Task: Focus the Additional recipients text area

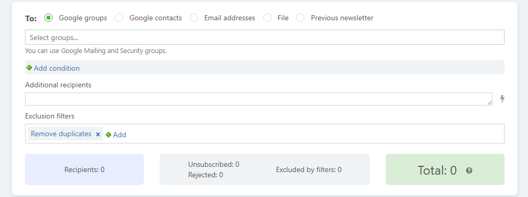Action: click(x=259, y=99)
